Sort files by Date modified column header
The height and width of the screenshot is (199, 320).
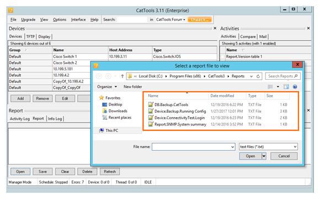(222, 96)
